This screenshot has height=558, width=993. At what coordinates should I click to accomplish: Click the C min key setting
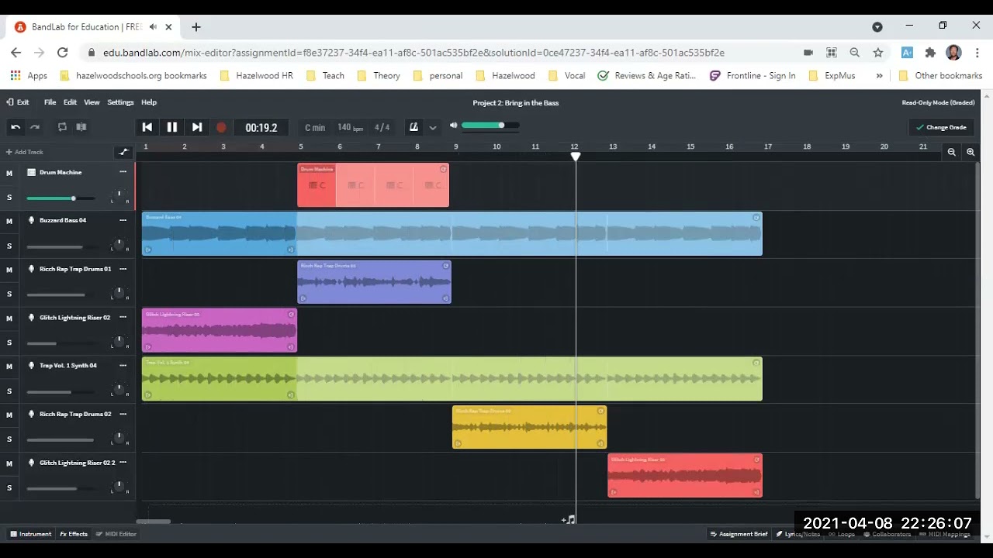(315, 127)
